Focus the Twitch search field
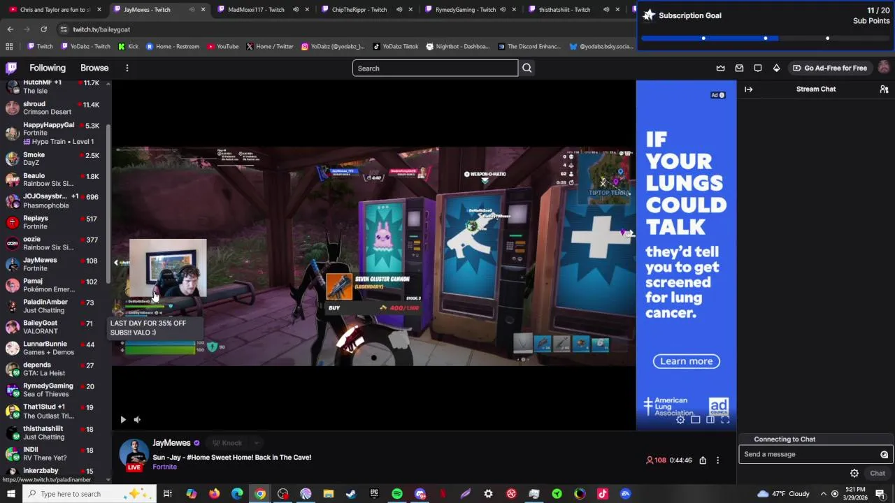 (x=435, y=68)
